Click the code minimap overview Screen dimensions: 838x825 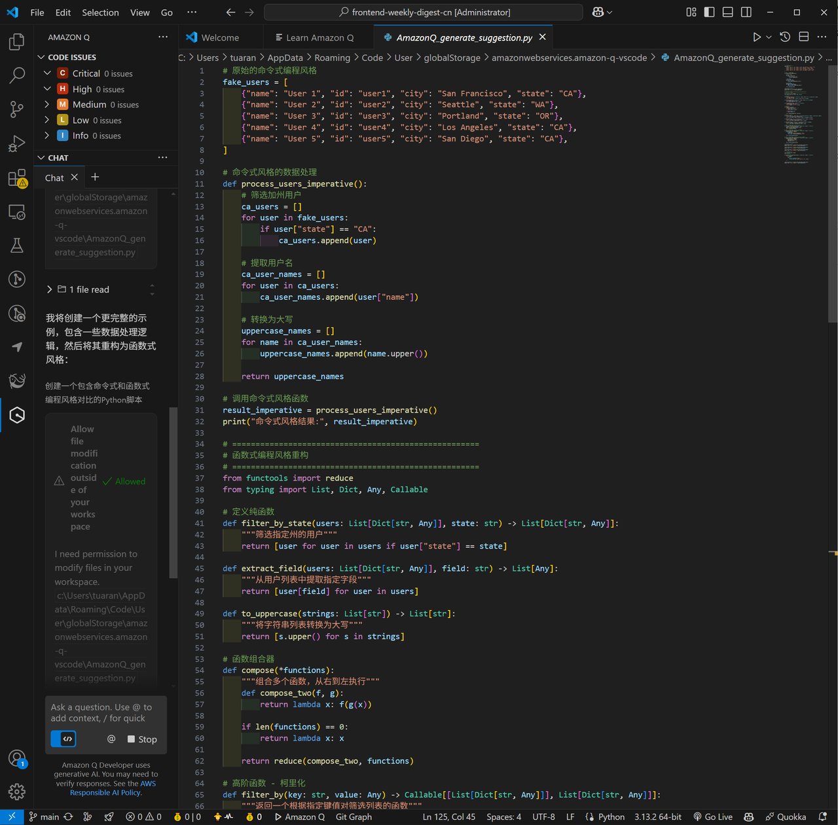coord(804,115)
